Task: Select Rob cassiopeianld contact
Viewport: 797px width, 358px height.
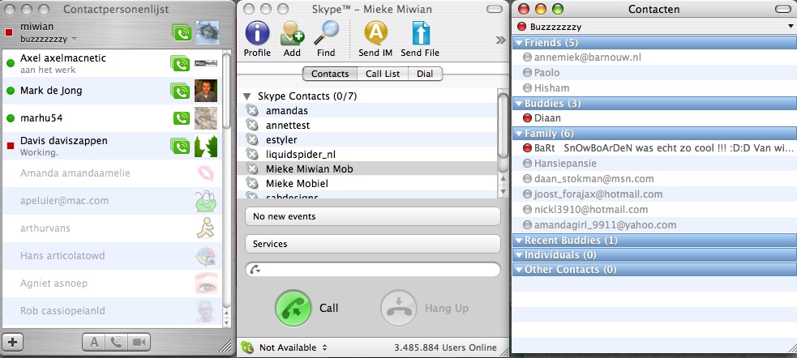Action: tap(113, 311)
